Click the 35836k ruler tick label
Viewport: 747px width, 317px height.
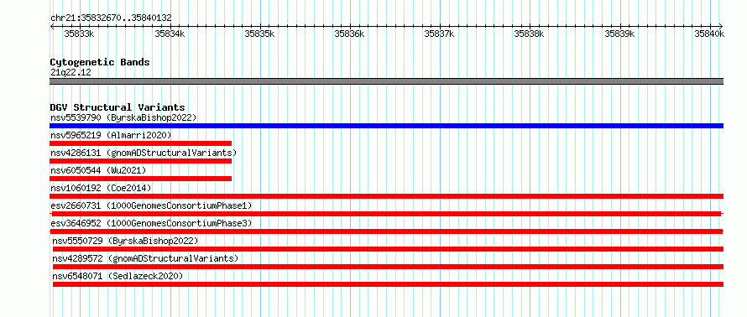click(x=349, y=34)
